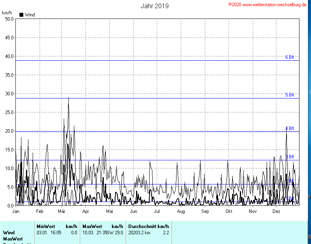
Task: Click the km/h unit label above the y-axis
Action: coord(7,13)
